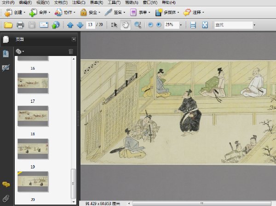Open the pages panel gear options menu

20,51
